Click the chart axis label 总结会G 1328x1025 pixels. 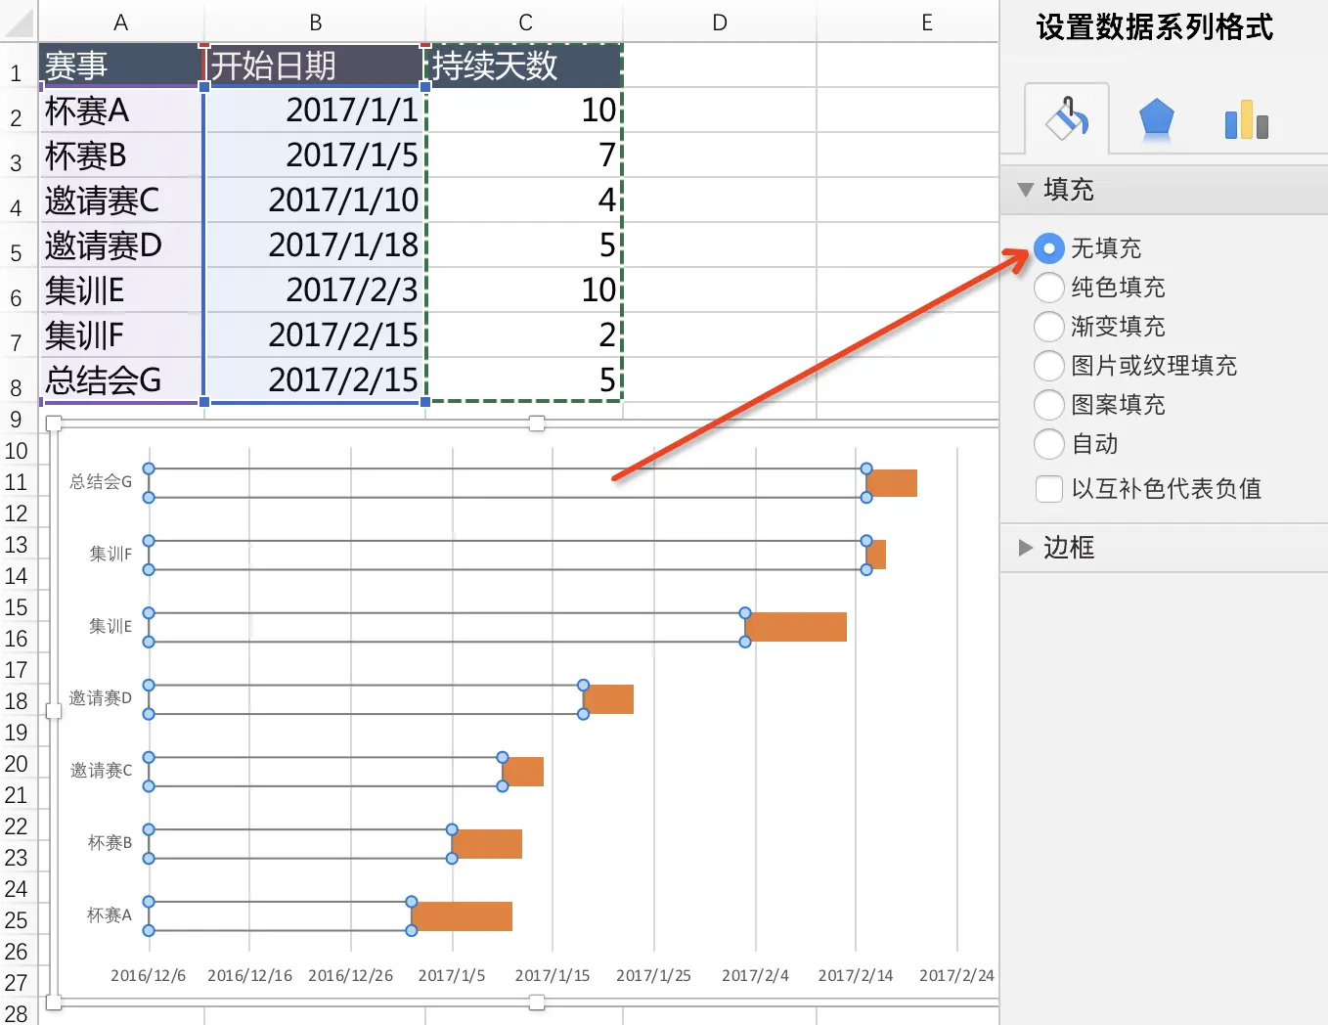pos(100,482)
